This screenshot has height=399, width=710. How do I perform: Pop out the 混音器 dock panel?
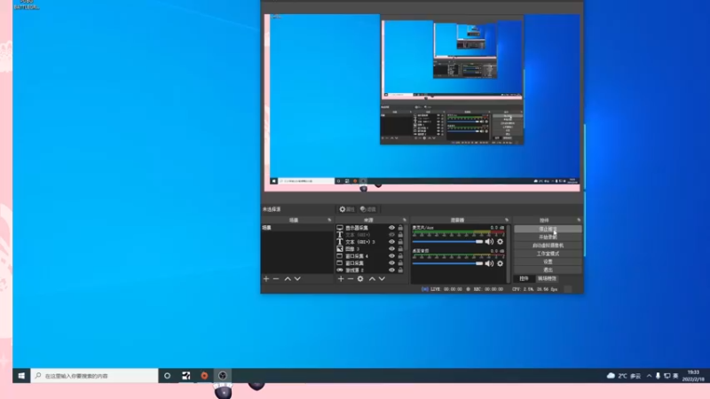coord(507,220)
